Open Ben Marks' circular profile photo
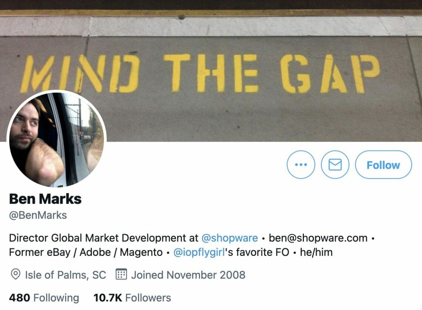The width and height of the screenshot is (422, 310). pos(57,139)
